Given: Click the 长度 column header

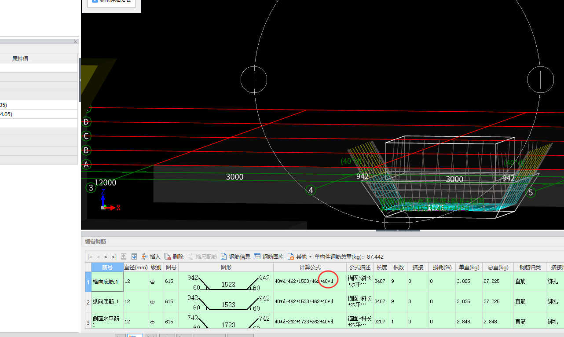Looking at the screenshot, I should [x=382, y=267].
